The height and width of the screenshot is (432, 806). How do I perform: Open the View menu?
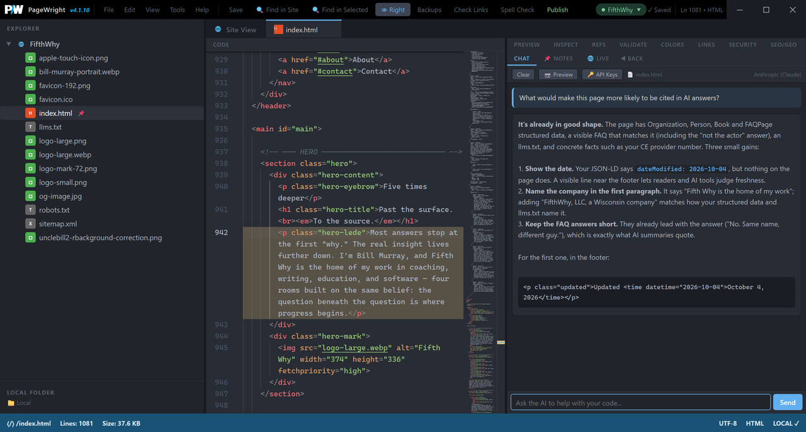pos(152,10)
